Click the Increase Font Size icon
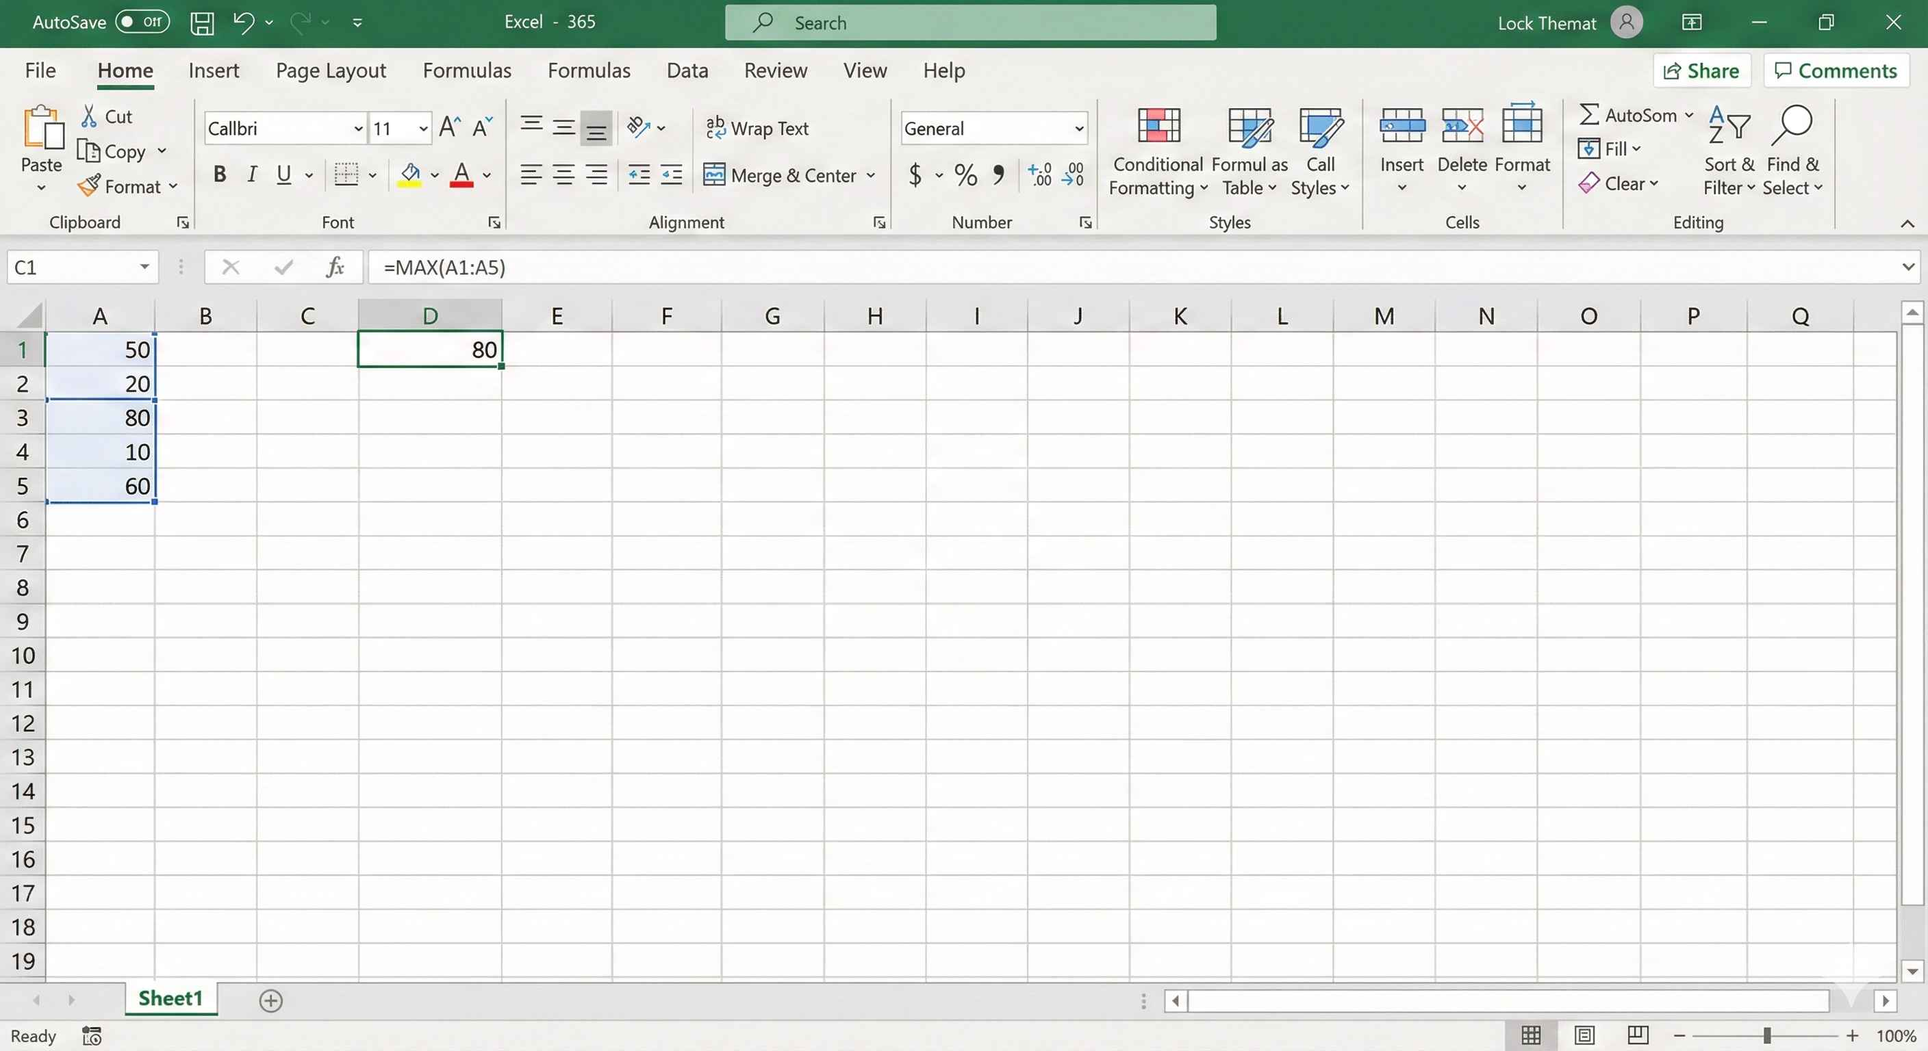The height and width of the screenshot is (1051, 1928). (449, 128)
